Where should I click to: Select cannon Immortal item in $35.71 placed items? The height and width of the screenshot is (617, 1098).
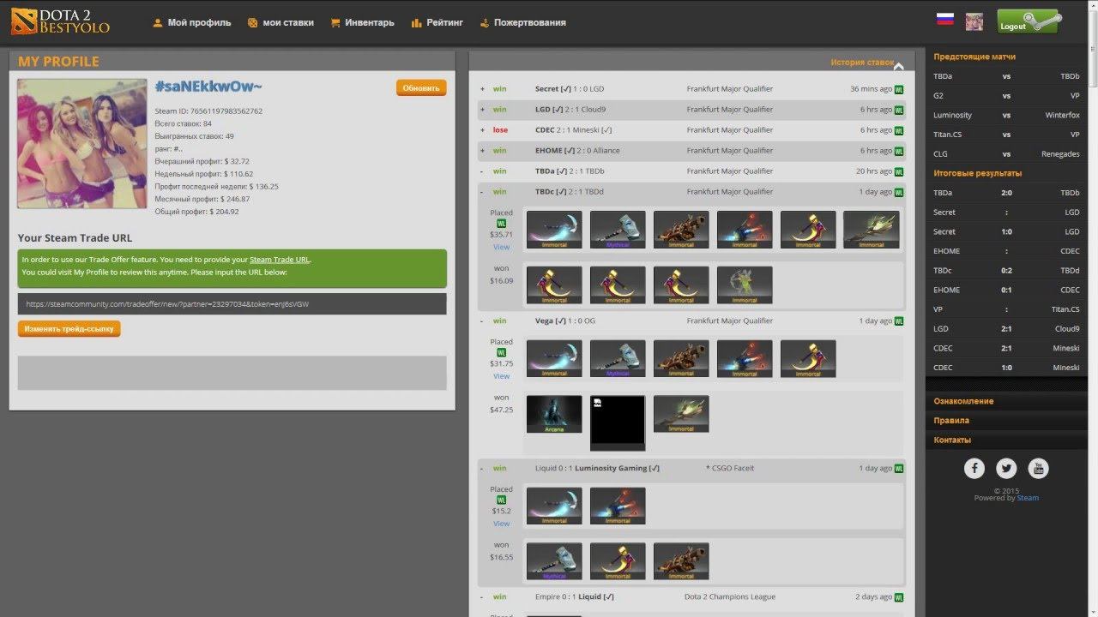681,230
